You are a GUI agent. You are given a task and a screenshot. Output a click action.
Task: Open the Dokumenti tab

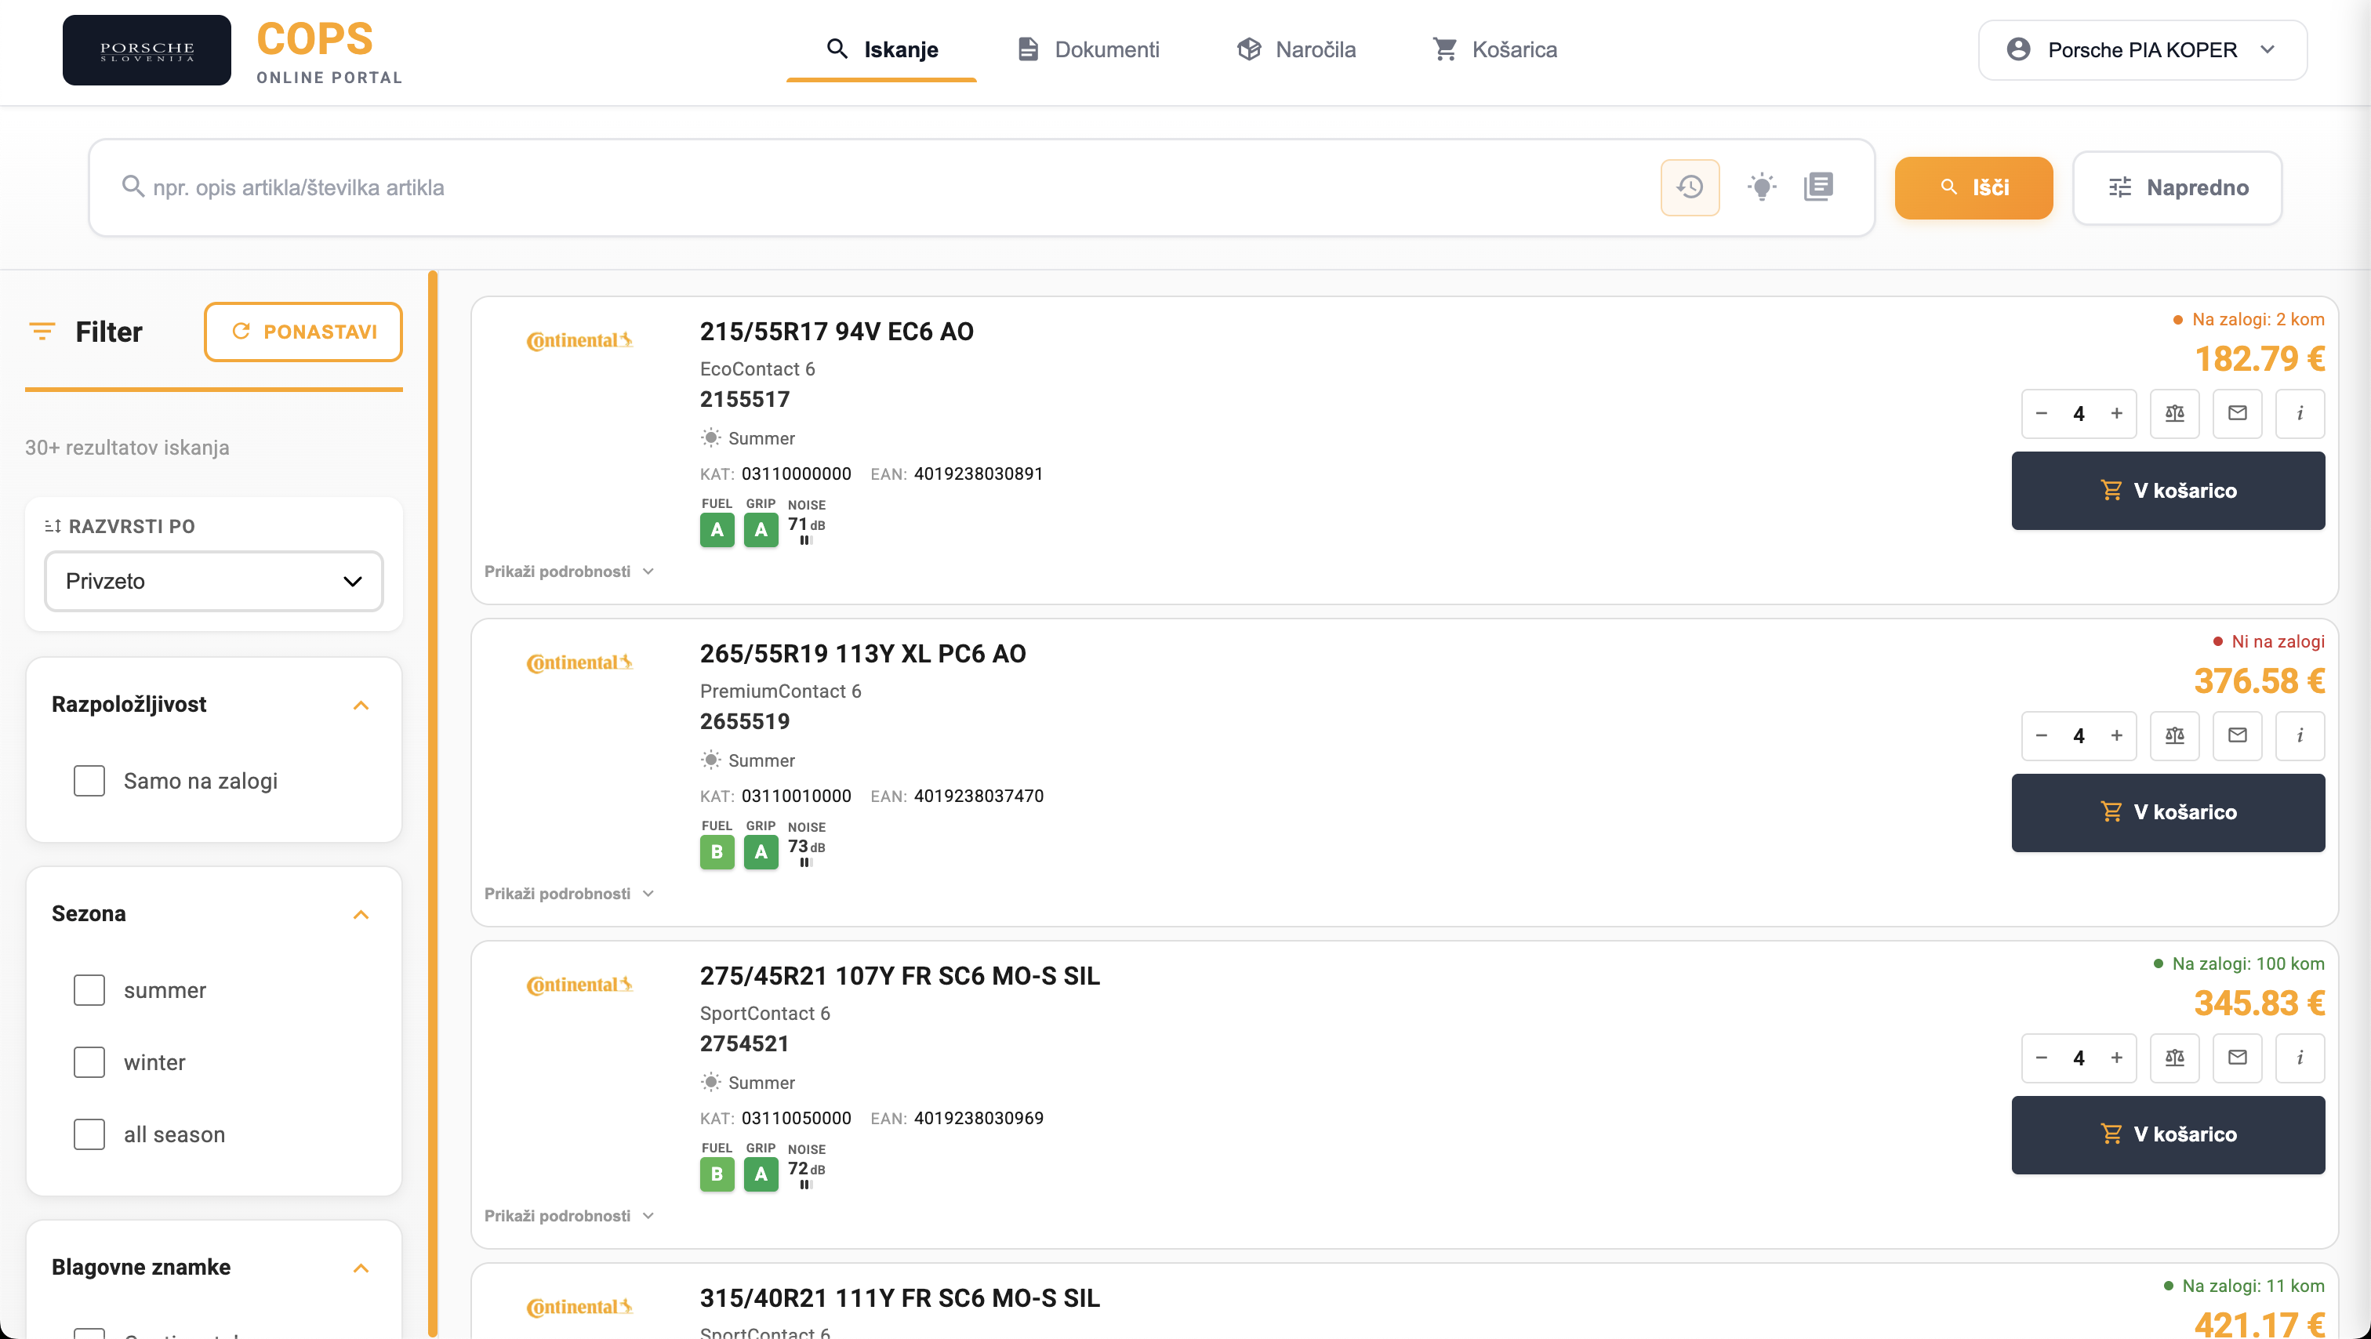(x=1089, y=49)
